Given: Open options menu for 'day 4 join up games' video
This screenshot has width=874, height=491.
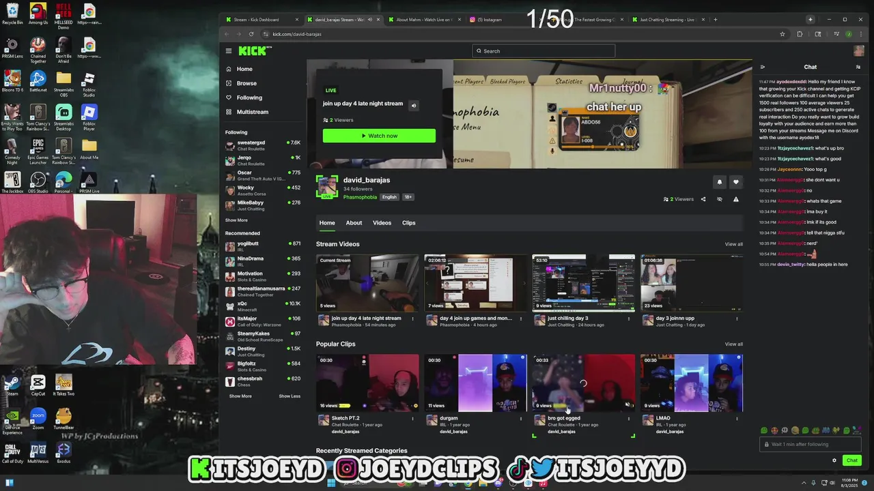Looking at the screenshot, I should (521, 318).
